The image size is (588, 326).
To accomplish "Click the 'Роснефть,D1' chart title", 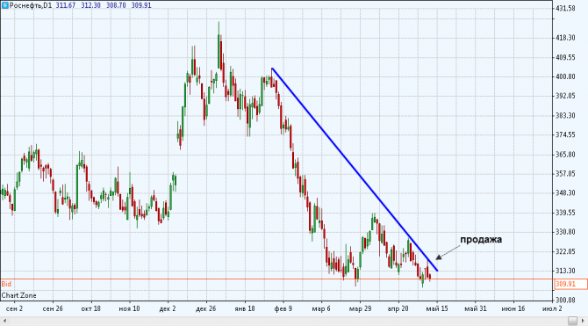I will click(31, 5).
